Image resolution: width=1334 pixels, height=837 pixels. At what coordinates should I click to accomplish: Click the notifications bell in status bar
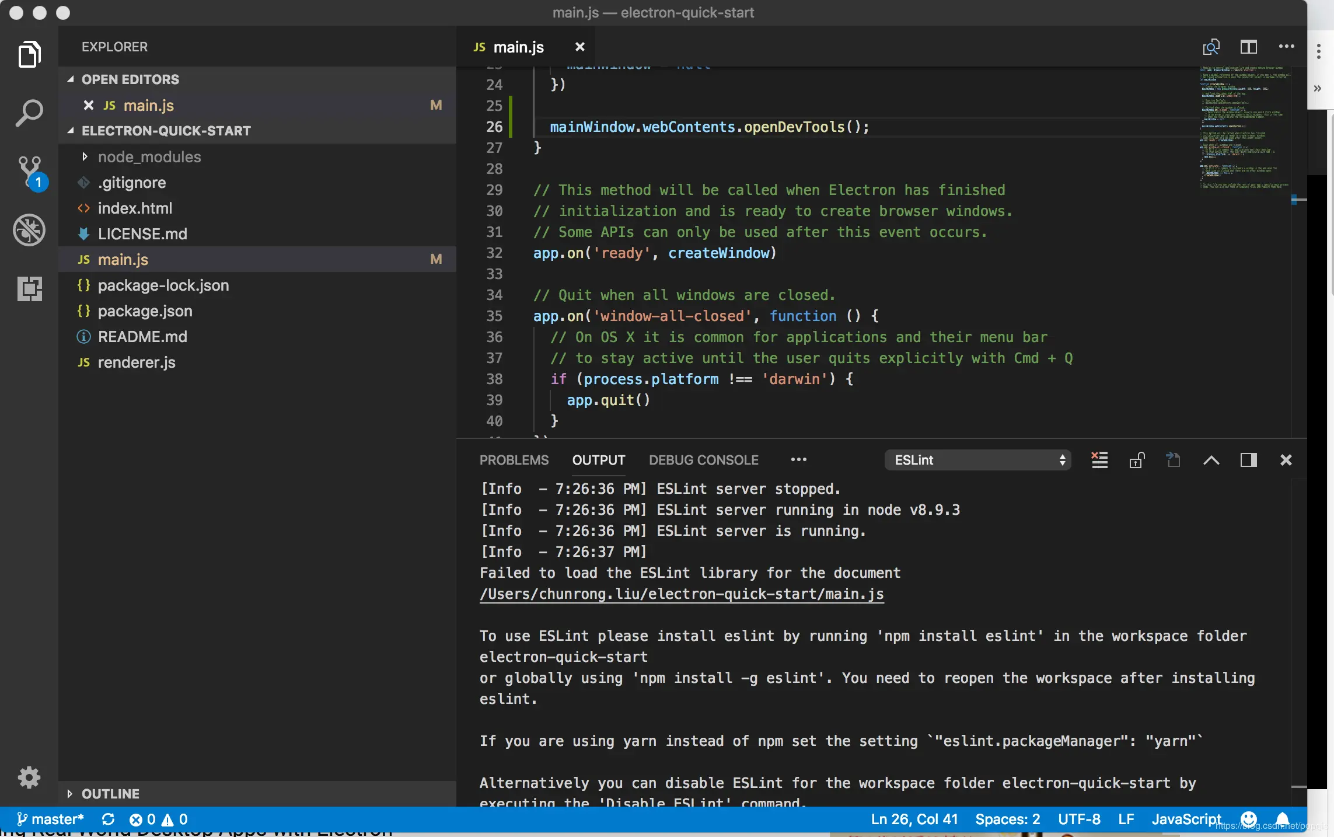(1282, 819)
